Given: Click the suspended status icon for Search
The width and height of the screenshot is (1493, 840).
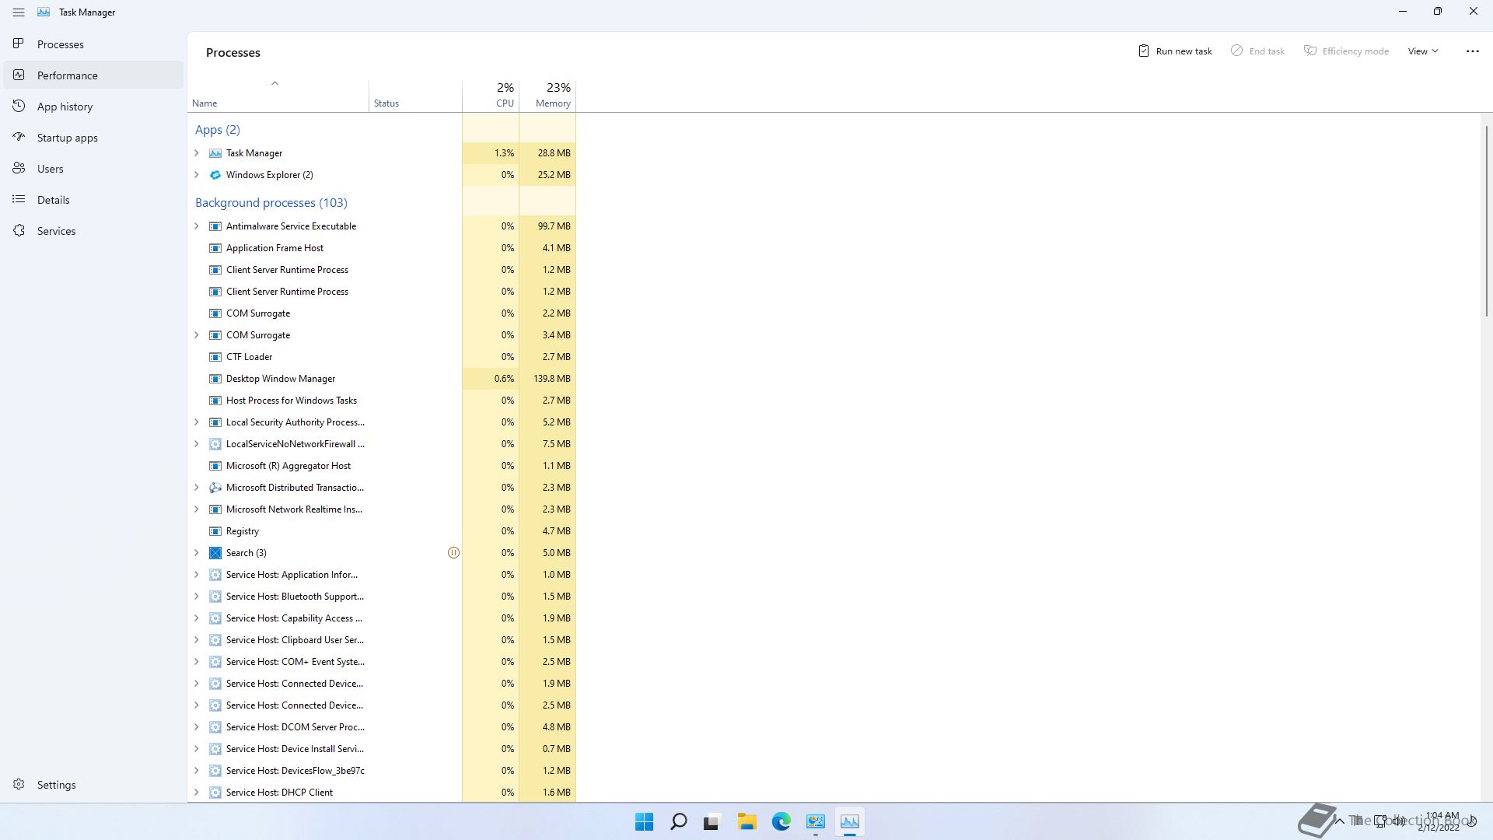Looking at the screenshot, I should pos(453,553).
